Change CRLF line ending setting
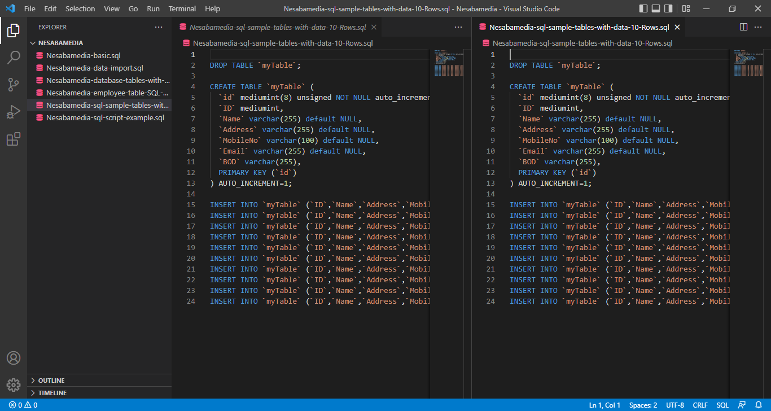The height and width of the screenshot is (411, 771). pyautogui.click(x=700, y=405)
